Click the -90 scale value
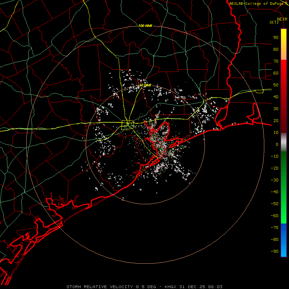Screen dimensions: 289x289 pyautogui.click(x=275, y=251)
